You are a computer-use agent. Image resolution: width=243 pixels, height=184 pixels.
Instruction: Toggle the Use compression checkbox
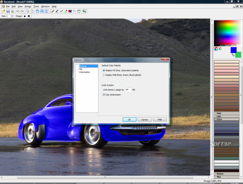[104, 95]
